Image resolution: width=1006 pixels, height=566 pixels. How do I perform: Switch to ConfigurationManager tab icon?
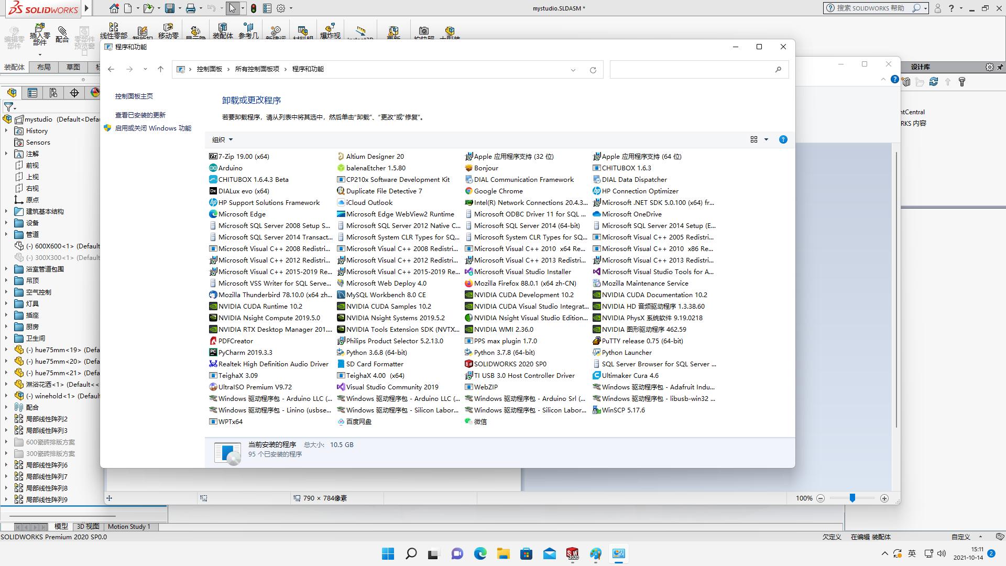point(53,93)
